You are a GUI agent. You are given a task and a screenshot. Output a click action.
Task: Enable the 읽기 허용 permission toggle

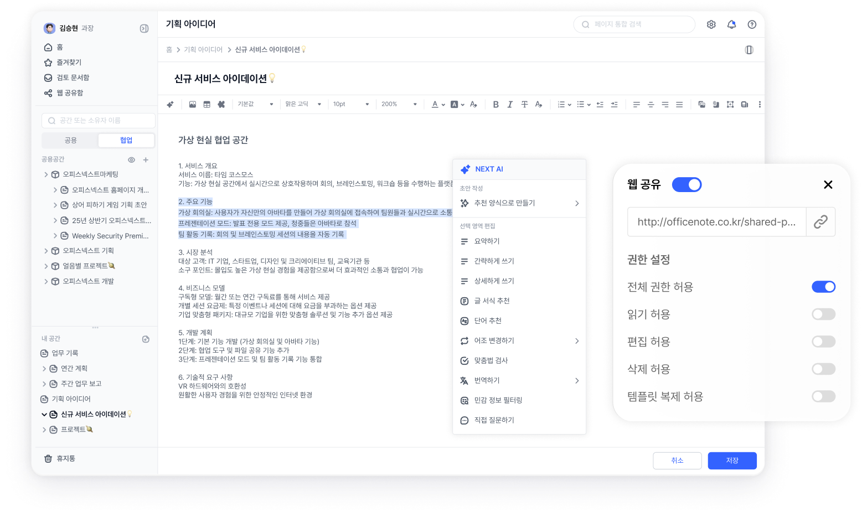823,314
